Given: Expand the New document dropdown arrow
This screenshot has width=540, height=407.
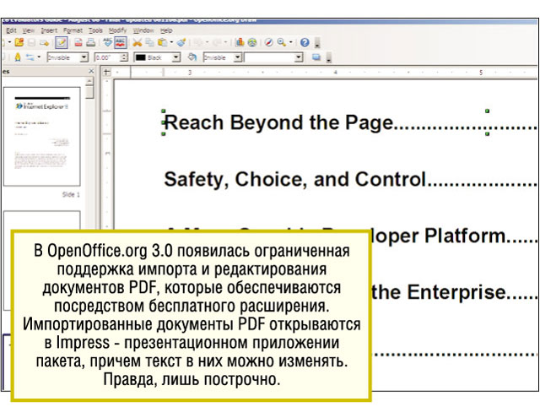Looking at the screenshot, I should (9, 42).
